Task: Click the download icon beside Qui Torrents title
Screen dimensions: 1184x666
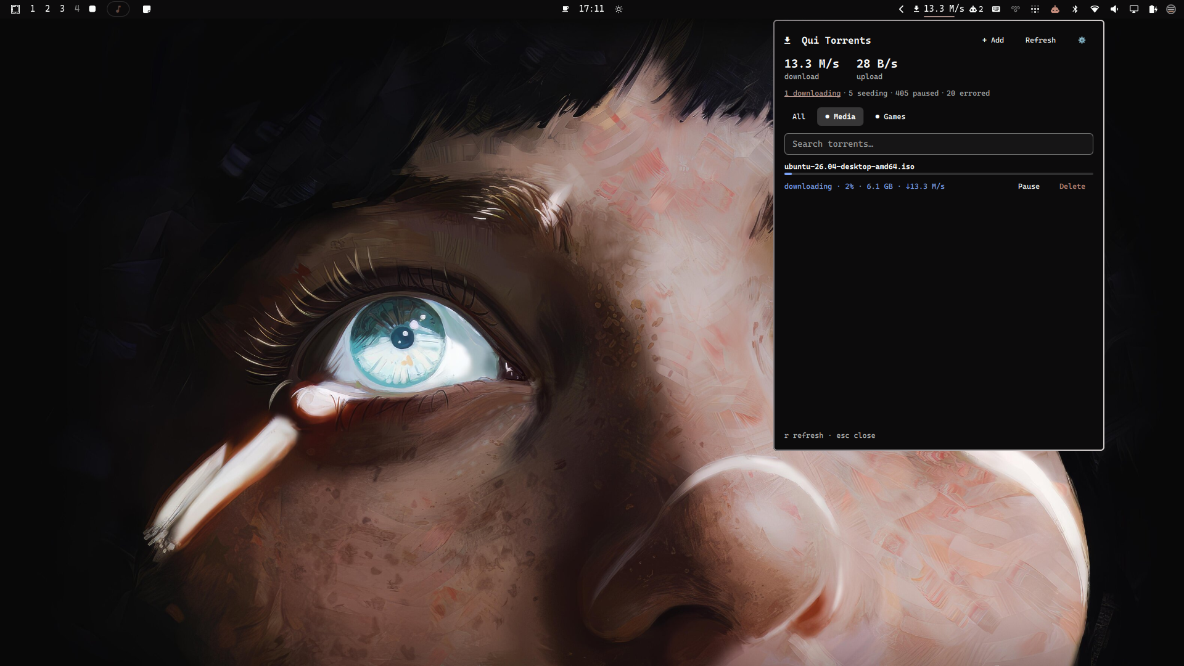Action: (x=787, y=40)
